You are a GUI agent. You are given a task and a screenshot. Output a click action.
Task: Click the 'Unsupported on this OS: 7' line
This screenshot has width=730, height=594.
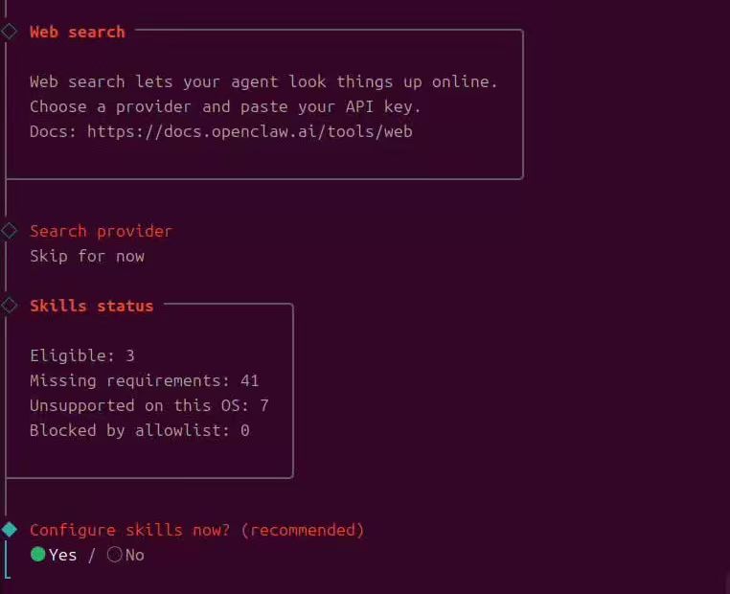pos(148,405)
